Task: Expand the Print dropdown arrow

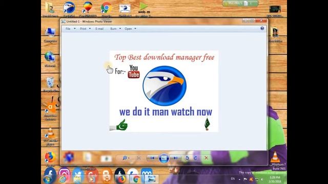Action: click(90, 29)
